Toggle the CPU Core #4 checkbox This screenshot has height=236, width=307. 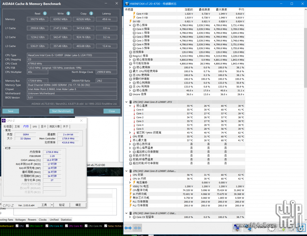tap(86, 226)
